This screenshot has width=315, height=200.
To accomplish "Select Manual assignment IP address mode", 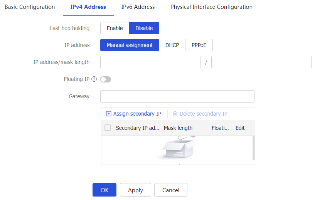I will (x=130, y=45).
